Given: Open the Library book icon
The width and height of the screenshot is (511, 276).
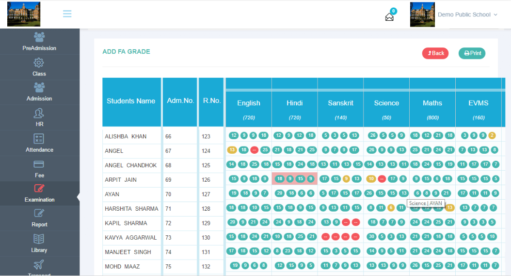Looking at the screenshot, I should tap(39, 239).
